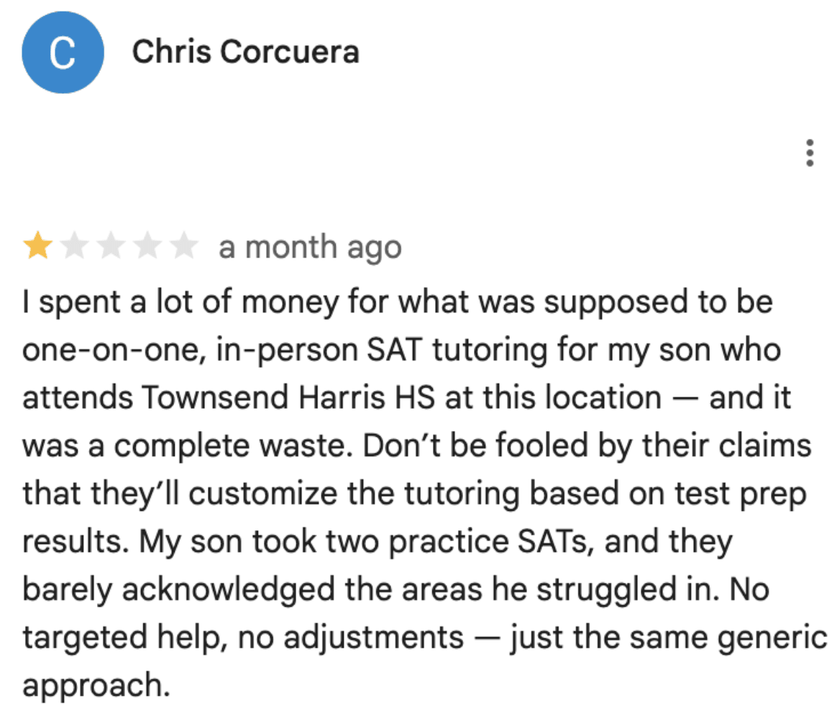Click the 'a month ago' timestamp
837x711 pixels.
pyautogui.click(x=309, y=247)
